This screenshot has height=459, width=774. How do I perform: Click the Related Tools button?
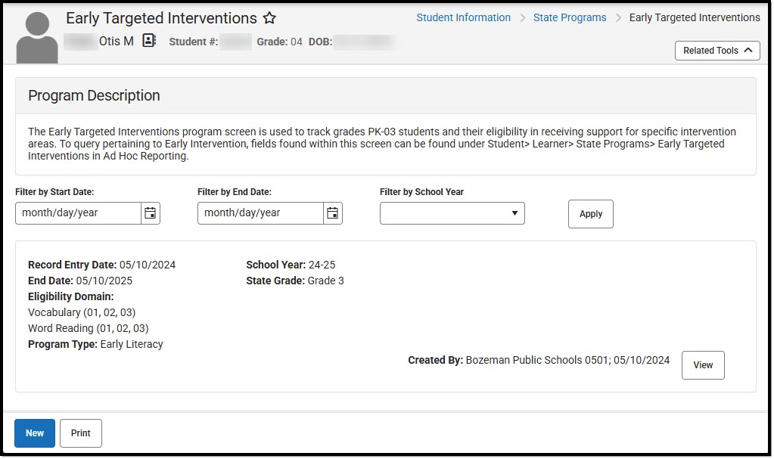pyautogui.click(x=711, y=50)
